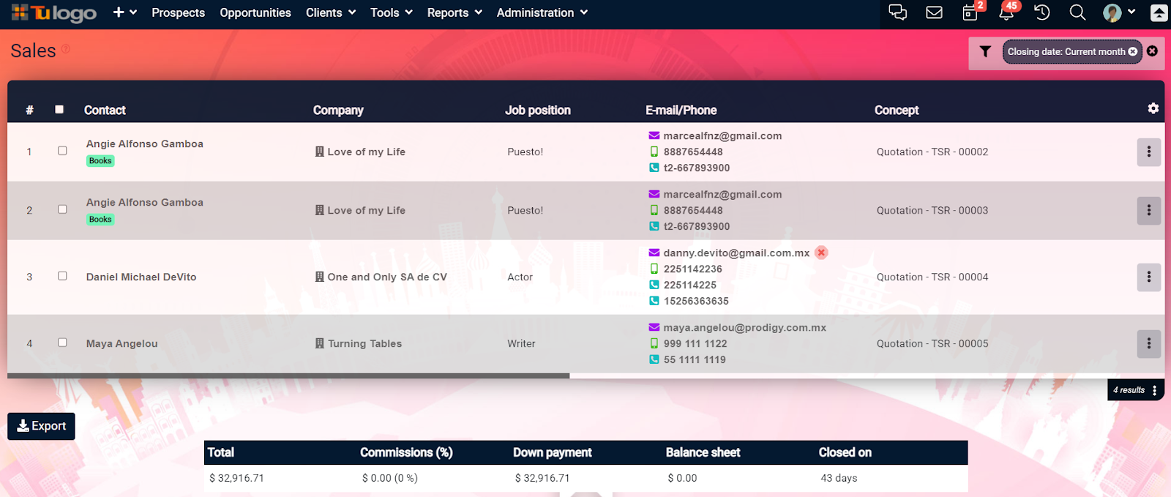Click the search magnifier icon

pos(1077,12)
